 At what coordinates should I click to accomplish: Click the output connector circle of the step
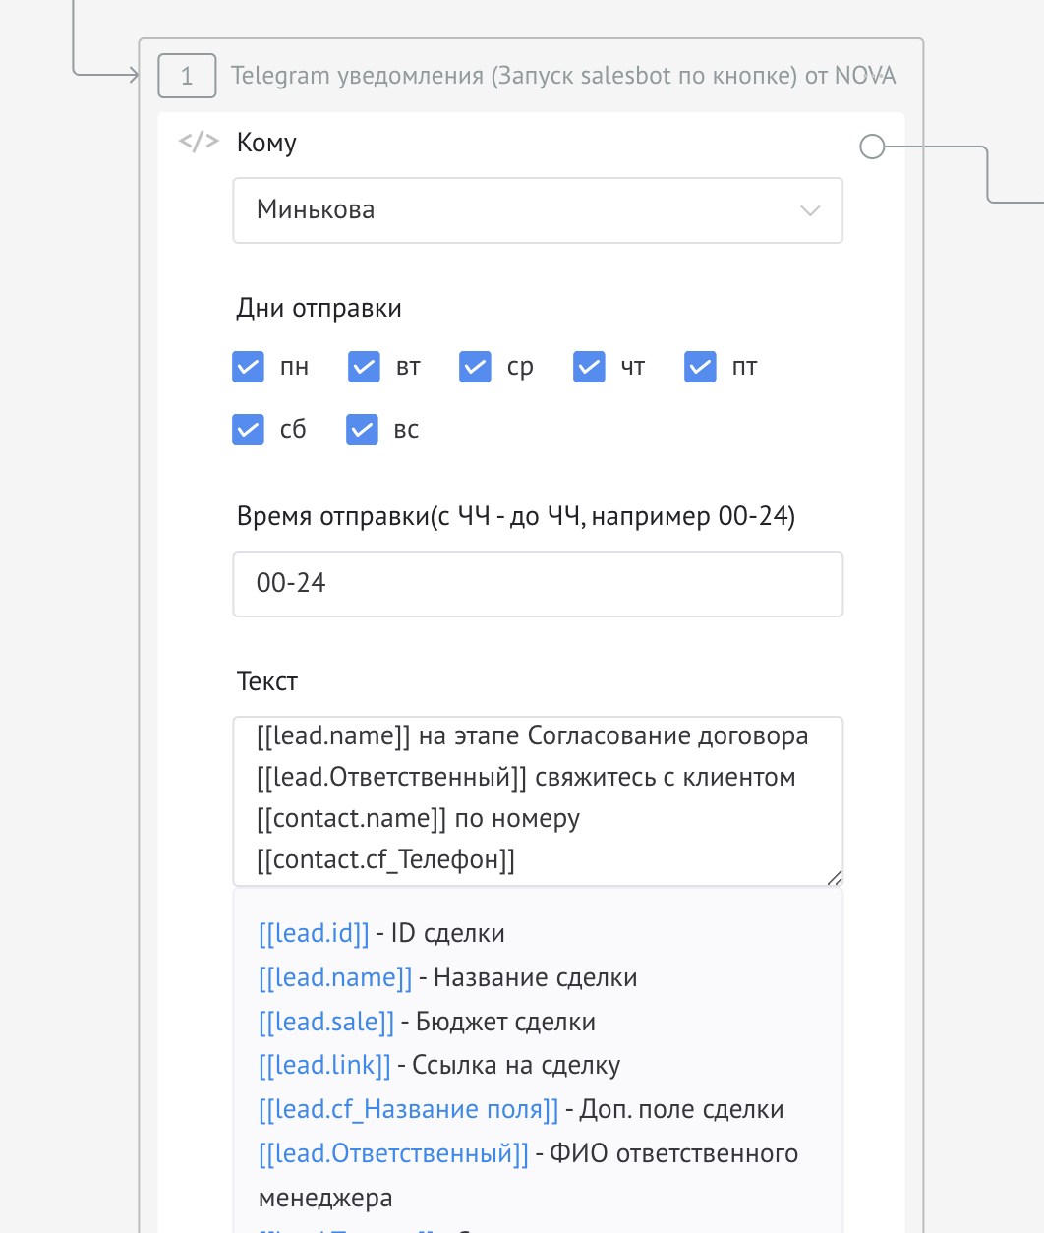[x=872, y=147]
